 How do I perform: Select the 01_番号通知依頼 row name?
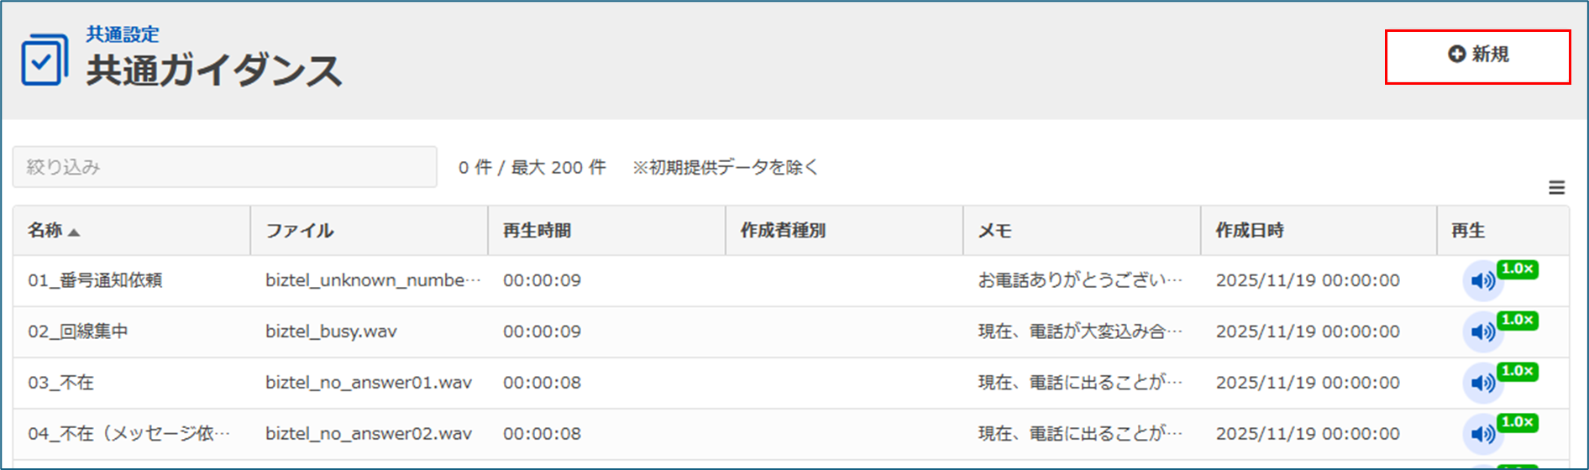[x=95, y=280]
